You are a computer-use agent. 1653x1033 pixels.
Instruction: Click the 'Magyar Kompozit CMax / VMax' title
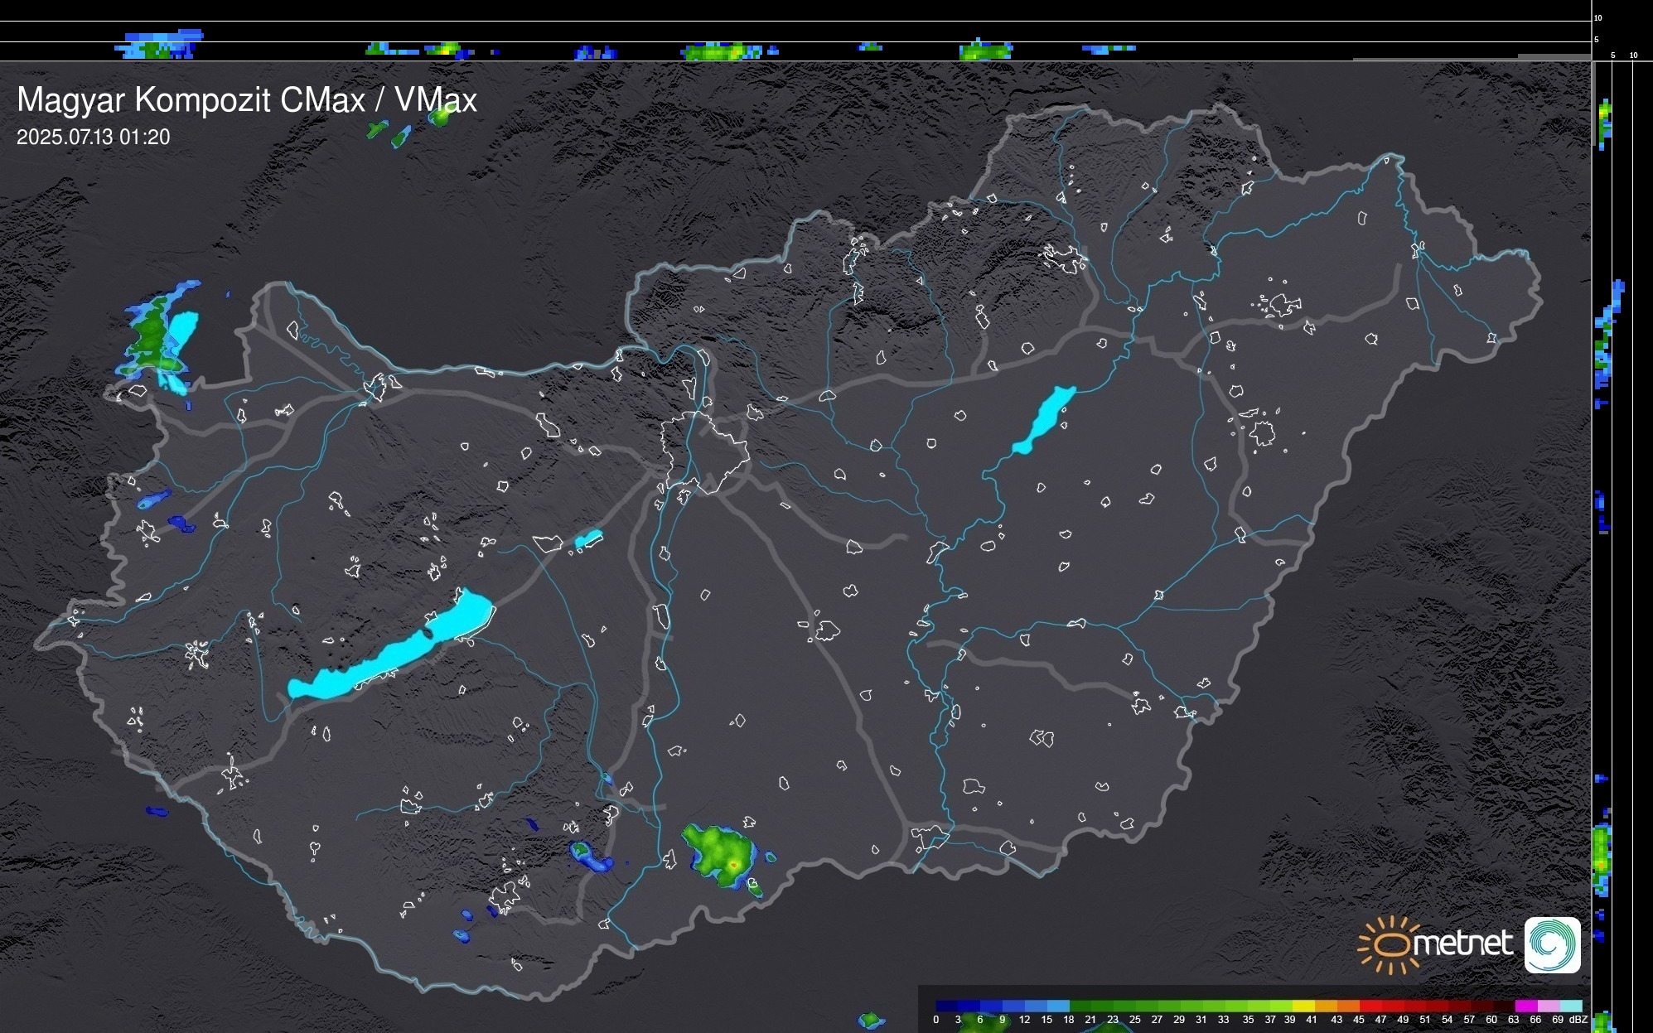(247, 100)
